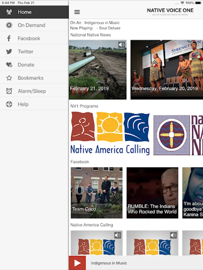Screen dimensions: 203x270
Task: Open Bookmarks menu entry
Action: pyautogui.click(x=34, y=78)
